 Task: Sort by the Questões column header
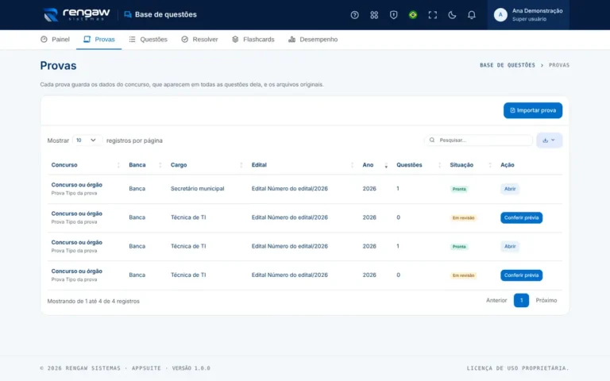point(419,165)
